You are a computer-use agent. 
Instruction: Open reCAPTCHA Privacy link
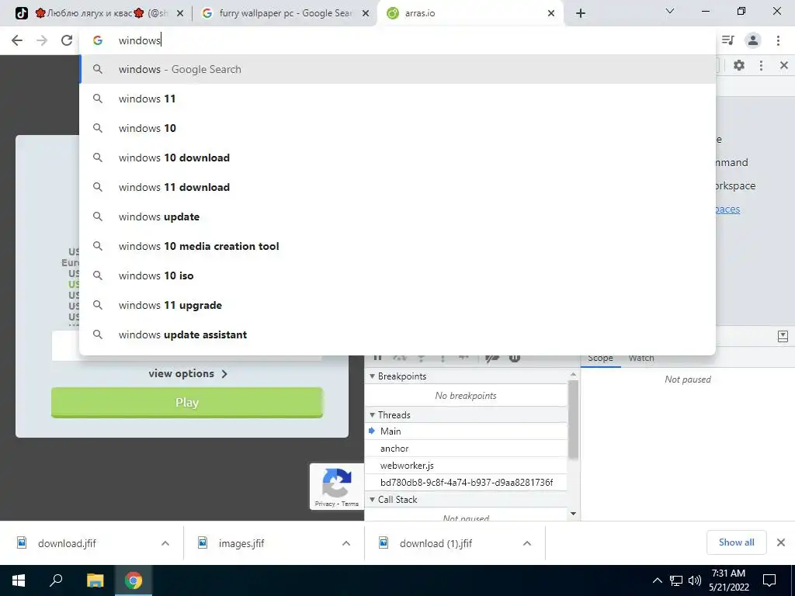325,504
